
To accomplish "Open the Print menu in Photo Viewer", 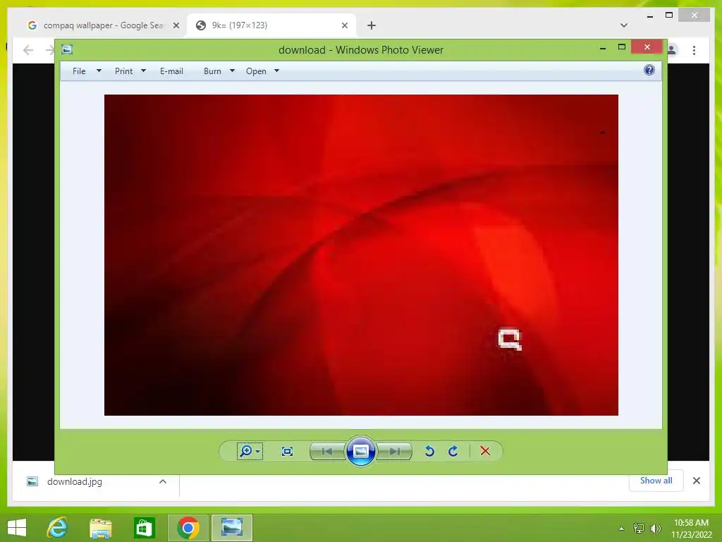I will [x=123, y=71].
